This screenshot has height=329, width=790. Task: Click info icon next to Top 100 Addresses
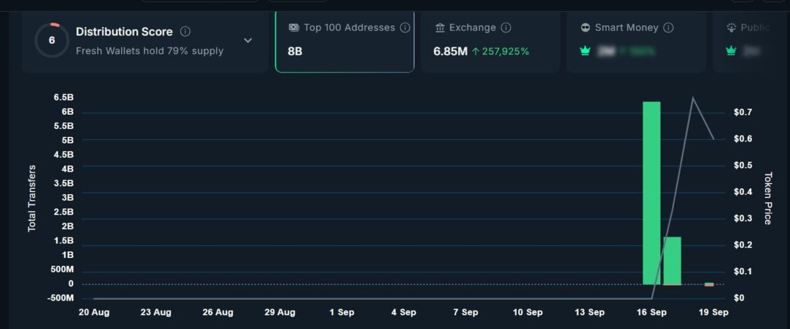(405, 28)
